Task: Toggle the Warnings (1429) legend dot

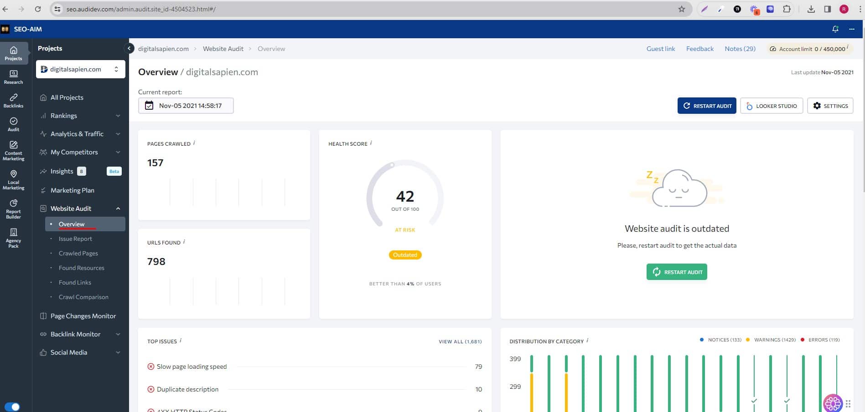Action: click(x=747, y=340)
